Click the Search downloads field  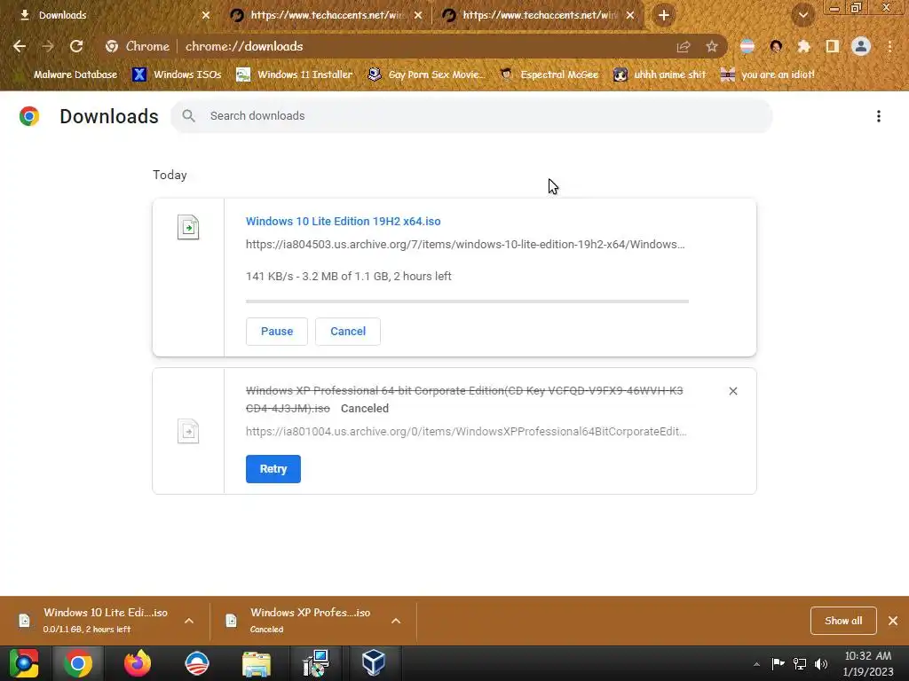[471, 116]
